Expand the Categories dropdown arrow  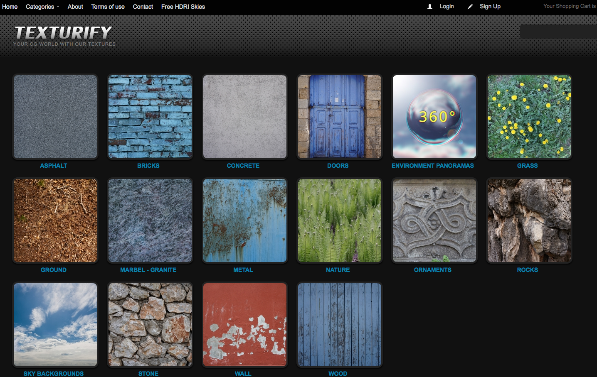[x=58, y=7]
